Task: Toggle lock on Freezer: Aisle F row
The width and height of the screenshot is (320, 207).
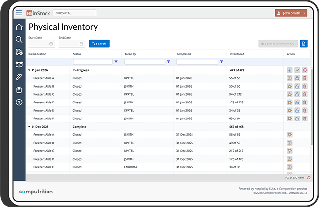Action: pos(297,118)
